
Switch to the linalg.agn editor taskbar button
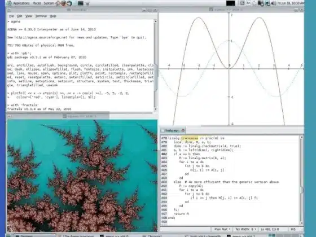204,235
